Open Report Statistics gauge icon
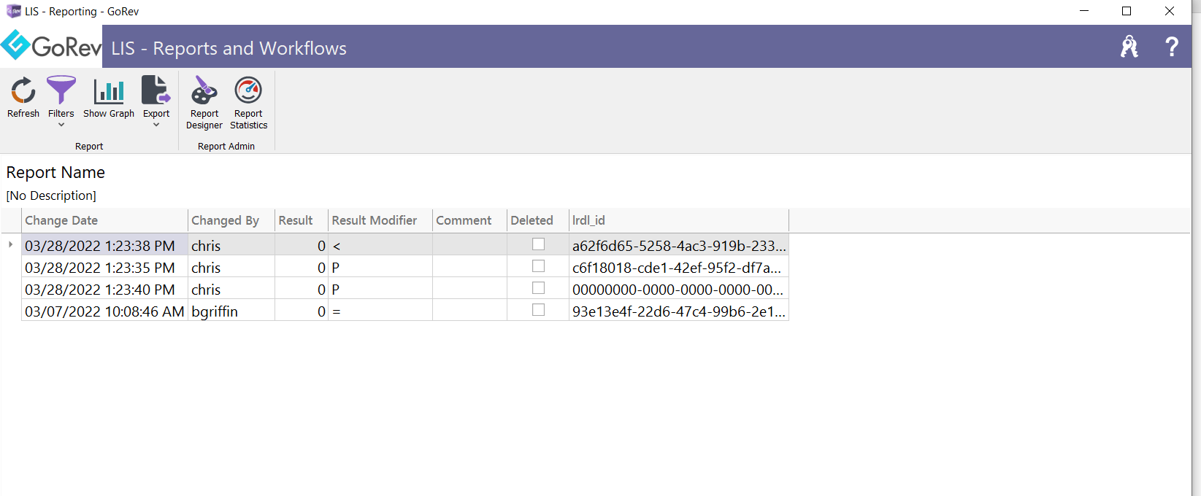Screen dimensions: 1201x496 tap(248, 91)
